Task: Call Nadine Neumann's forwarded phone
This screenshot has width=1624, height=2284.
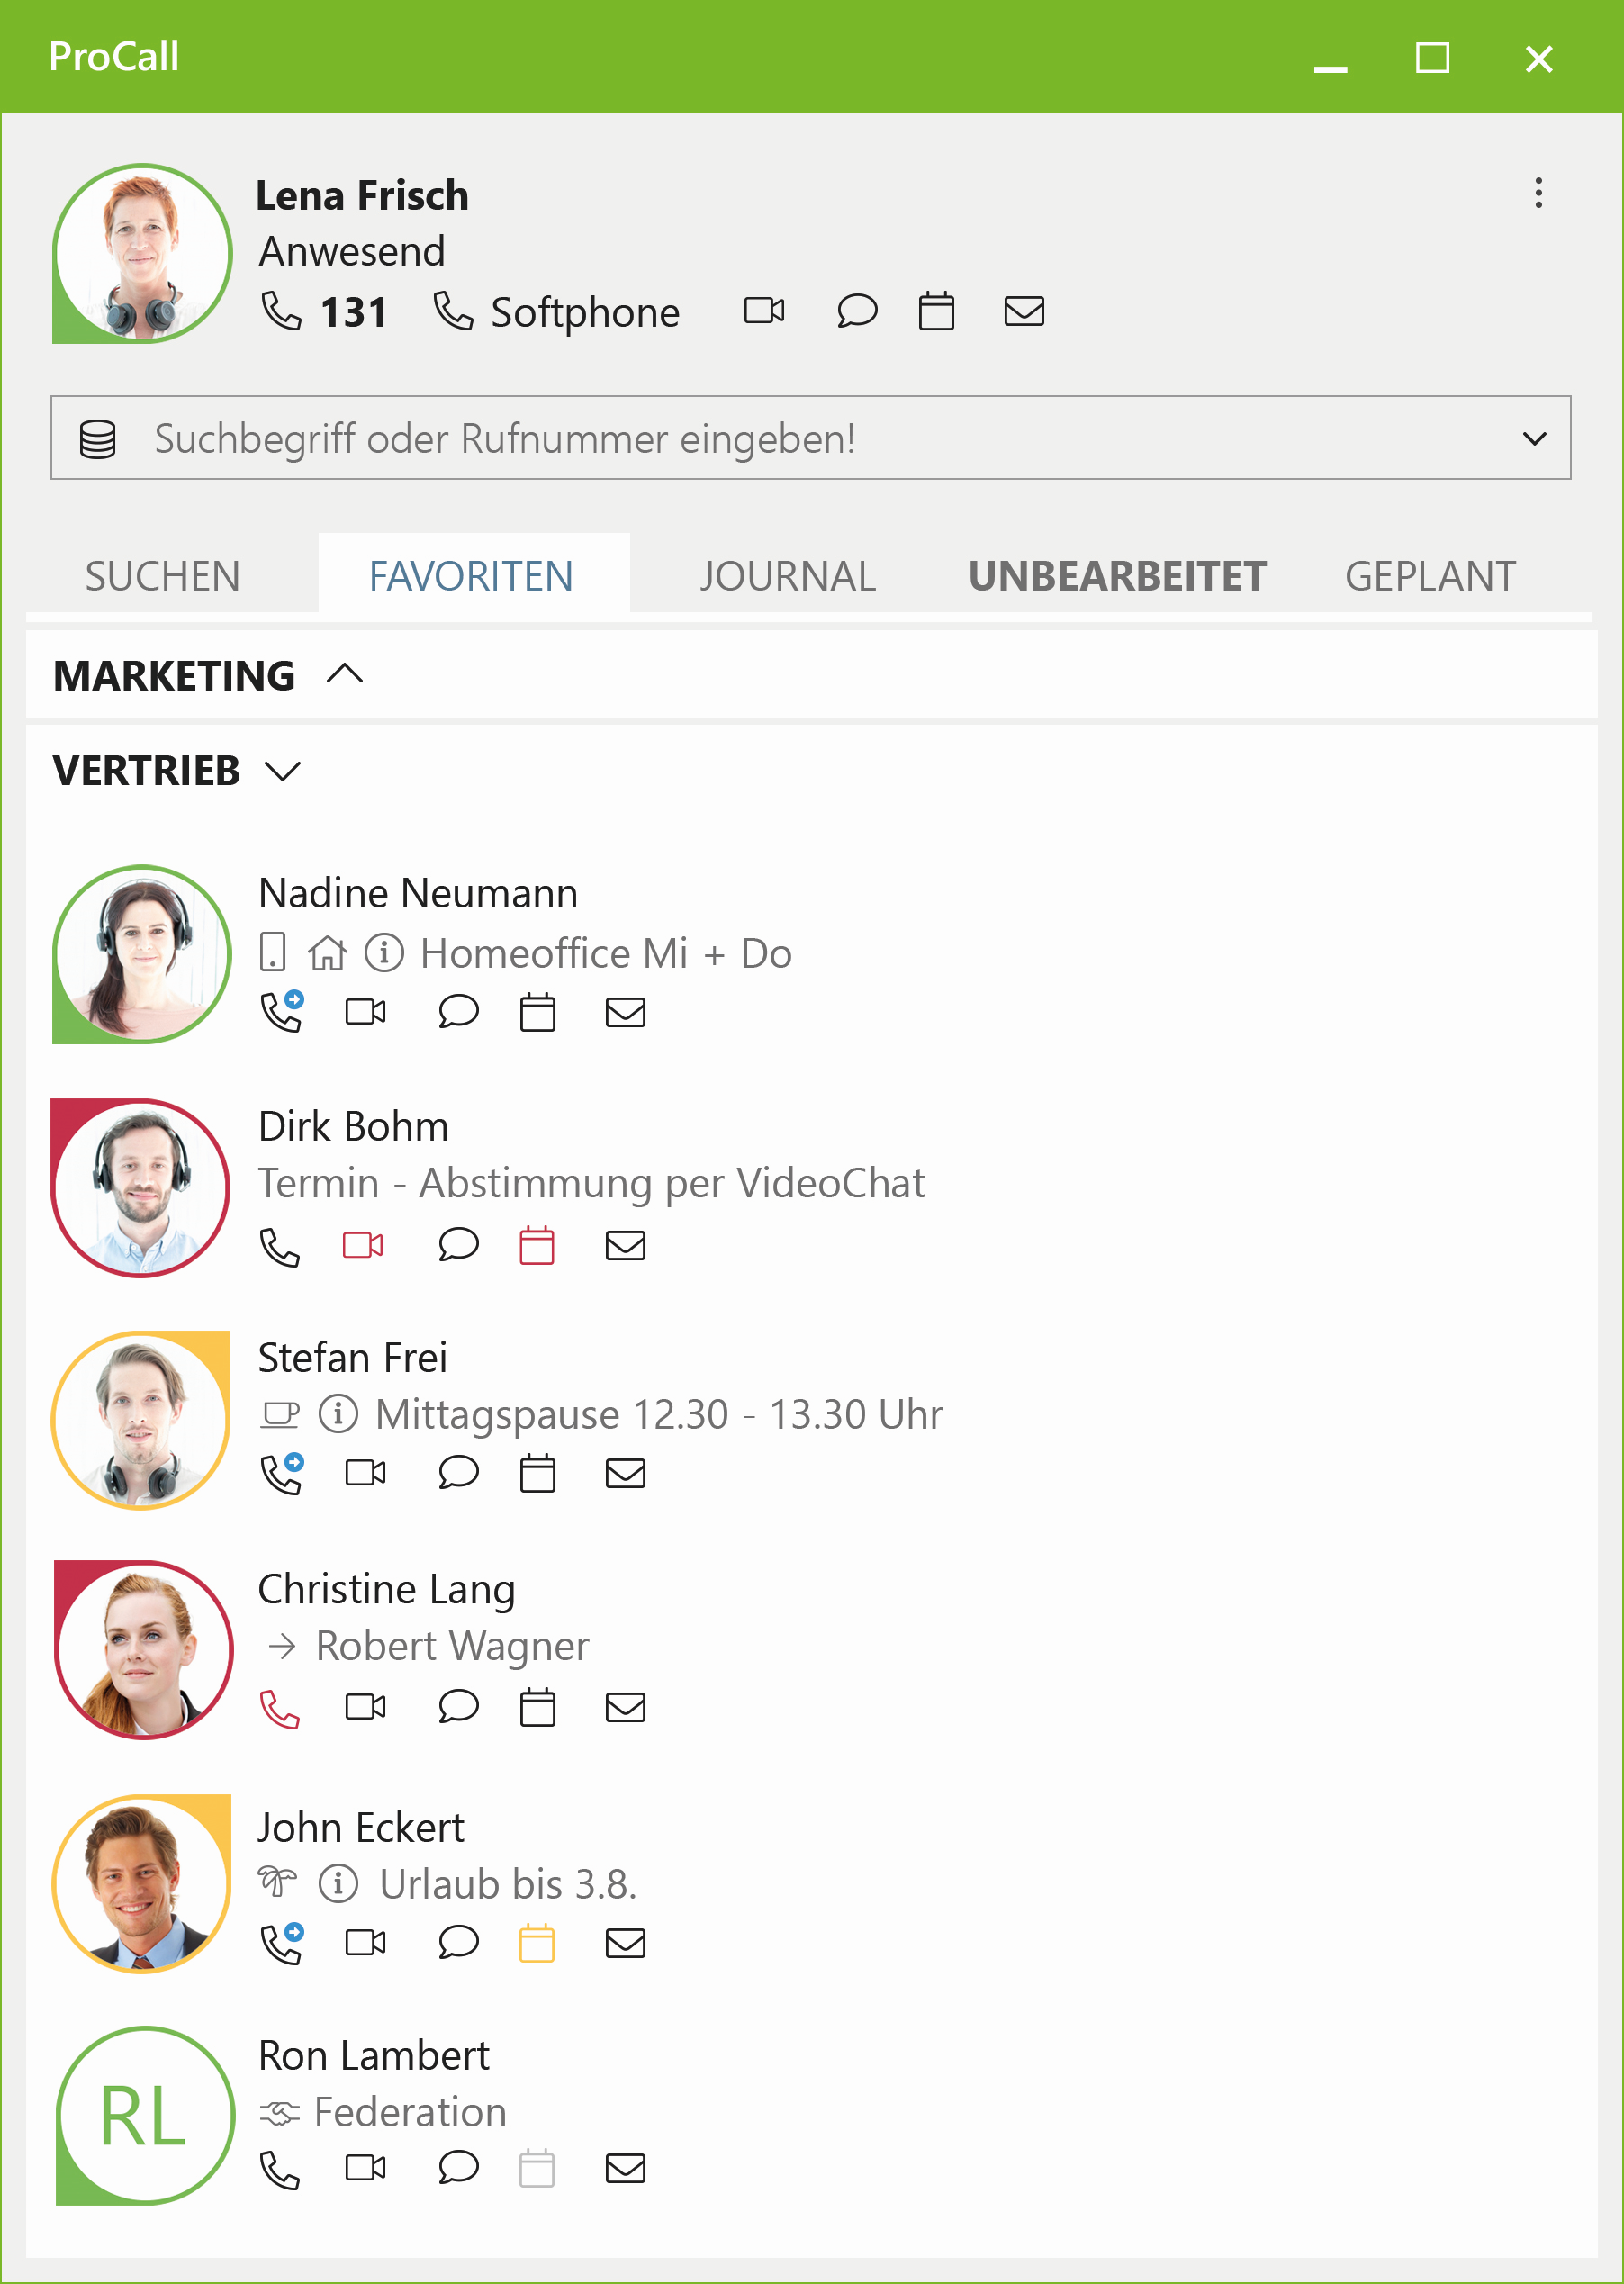Action: click(x=282, y=1012)
